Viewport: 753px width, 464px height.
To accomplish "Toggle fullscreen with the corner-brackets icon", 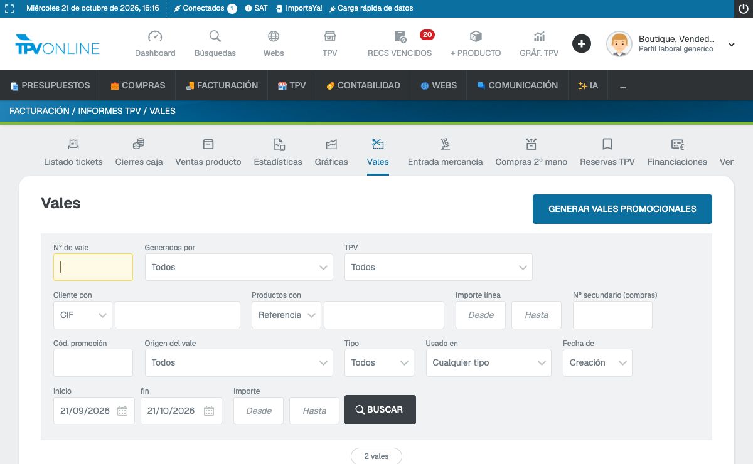I will (9, 9).
